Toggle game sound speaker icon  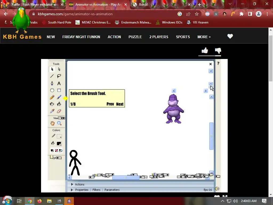(217, 189)
